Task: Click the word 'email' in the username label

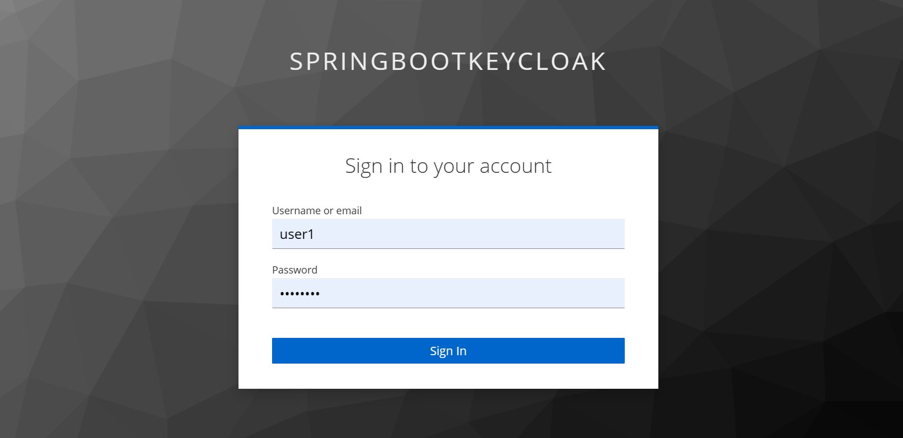Action: [349, 211]
